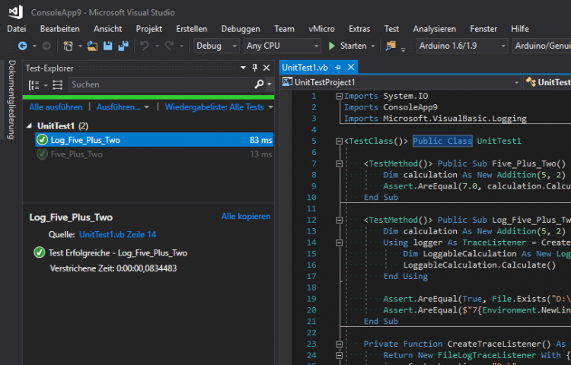Open the Analysieren menu
Viewport: 571px width, 365px height.
pyautogui.click(x=435, y=29)
